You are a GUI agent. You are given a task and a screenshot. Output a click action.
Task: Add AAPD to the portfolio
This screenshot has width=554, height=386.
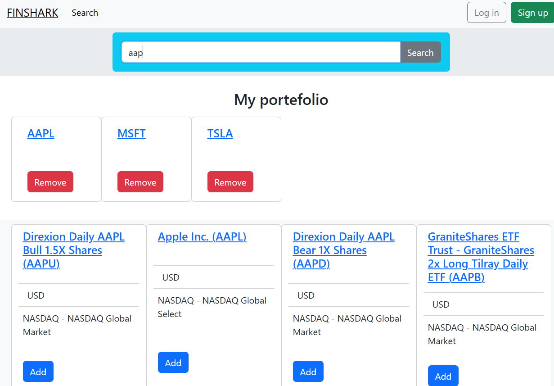308,372
